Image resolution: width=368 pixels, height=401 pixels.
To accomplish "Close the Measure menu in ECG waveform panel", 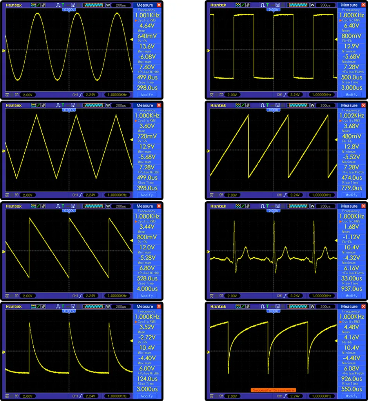I will pyautogui.click(x=363, y=206).
